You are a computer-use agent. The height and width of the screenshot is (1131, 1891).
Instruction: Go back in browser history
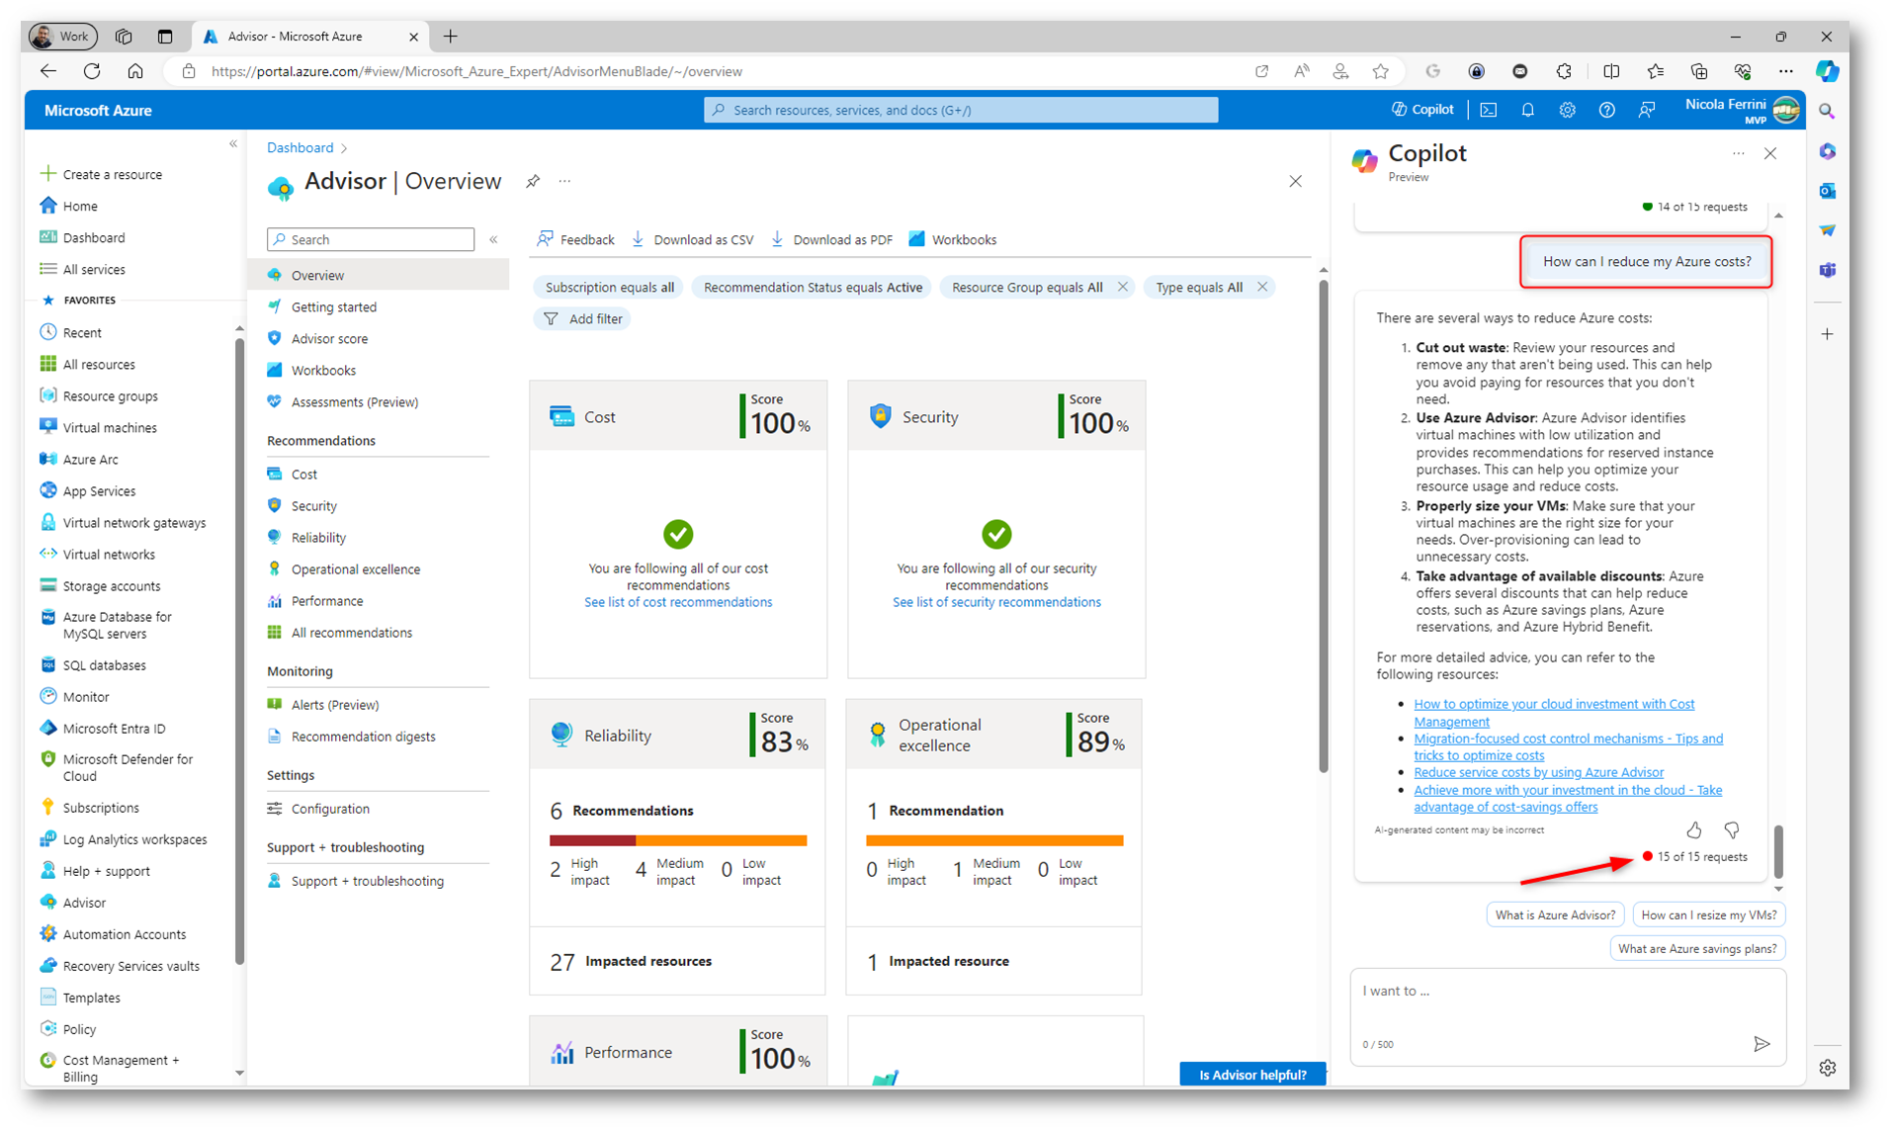pyautogui.click(x=48, y=71)
